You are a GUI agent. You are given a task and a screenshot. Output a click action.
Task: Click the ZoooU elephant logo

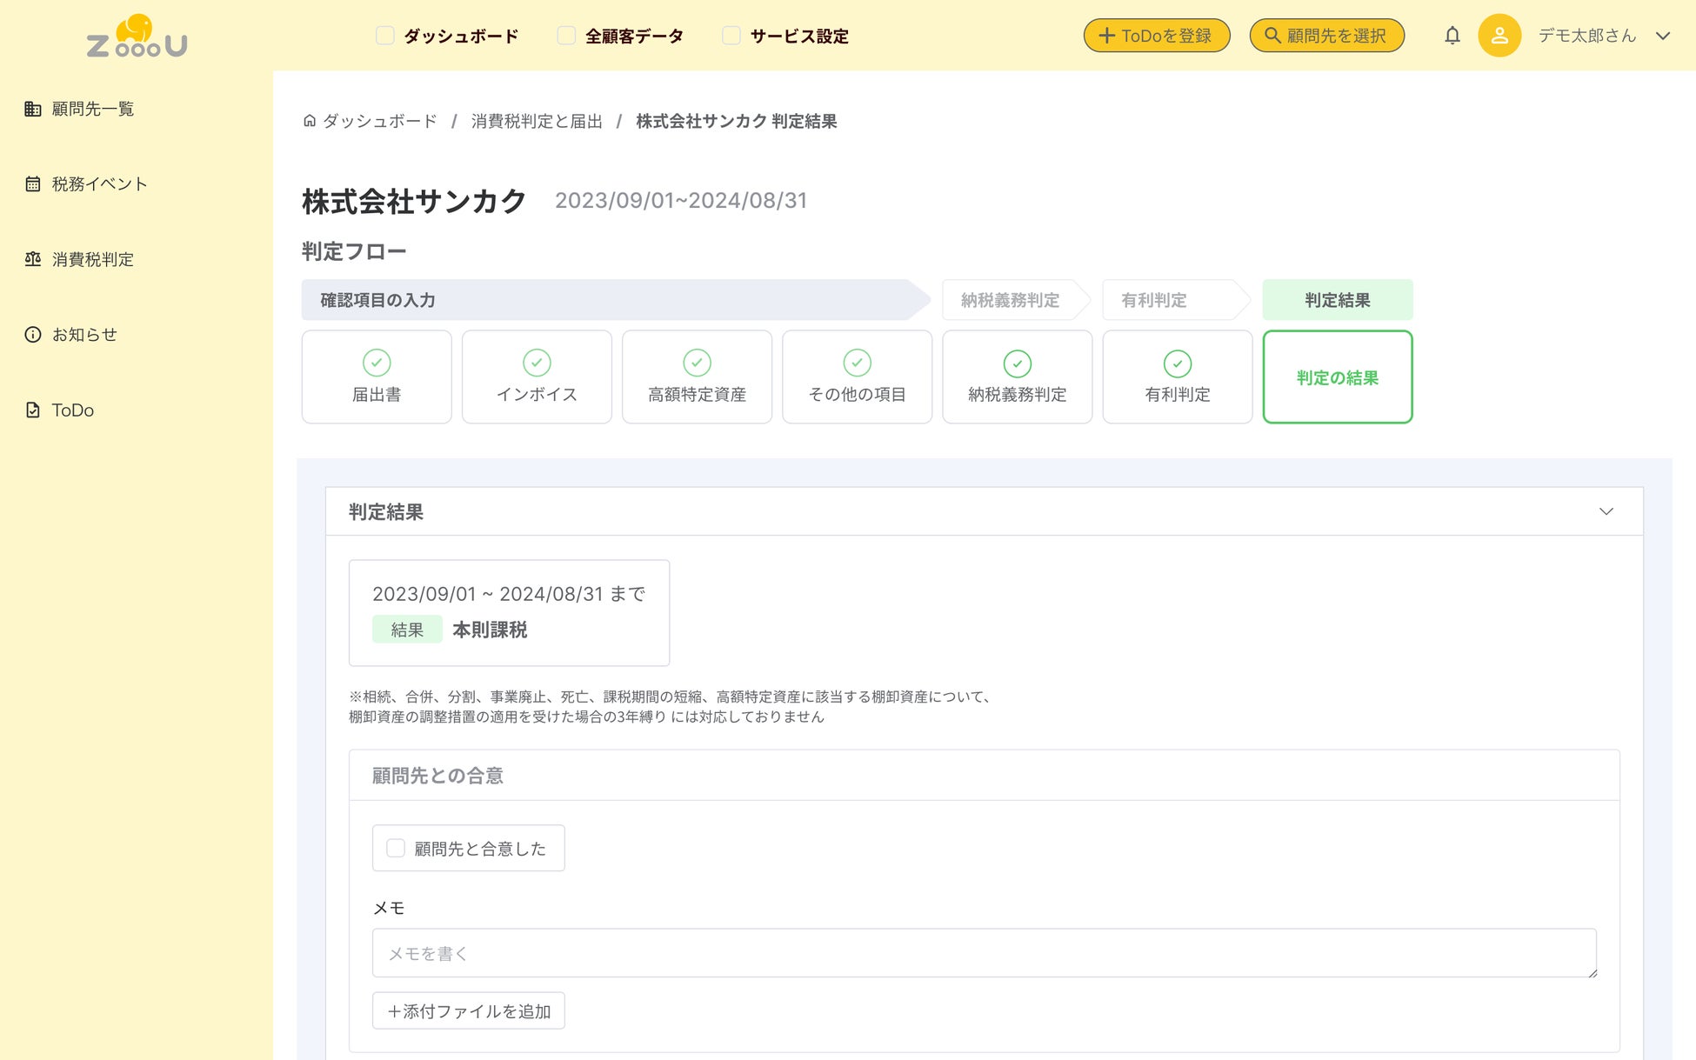tap(137, 36)
